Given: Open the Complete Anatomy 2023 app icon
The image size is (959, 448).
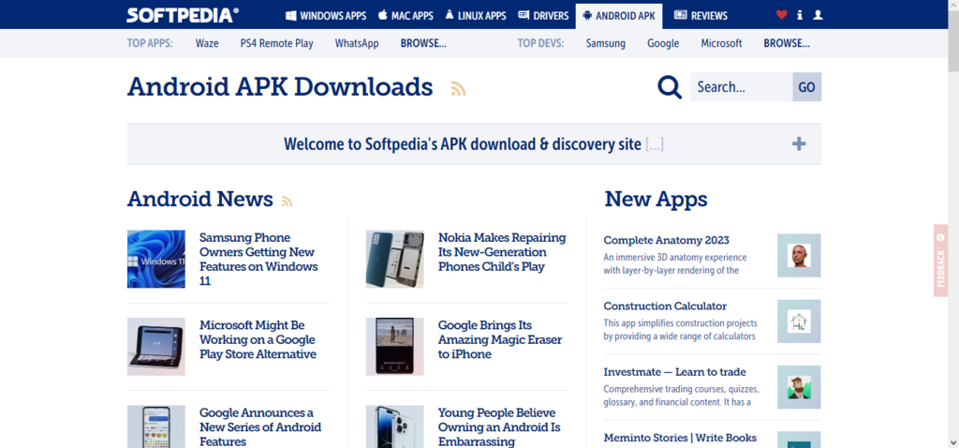Looking at the screenshot, I should click(x=799, y=255).
